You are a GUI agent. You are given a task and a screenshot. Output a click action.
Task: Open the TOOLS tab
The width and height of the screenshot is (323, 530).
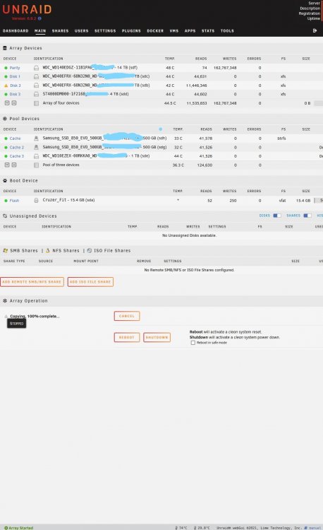click(x=227, y=31)
